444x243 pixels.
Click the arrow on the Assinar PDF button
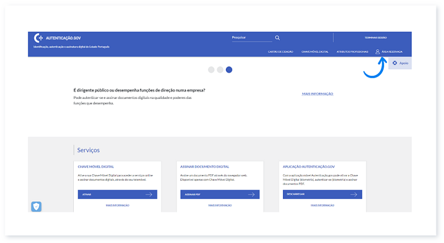(251, 195)
